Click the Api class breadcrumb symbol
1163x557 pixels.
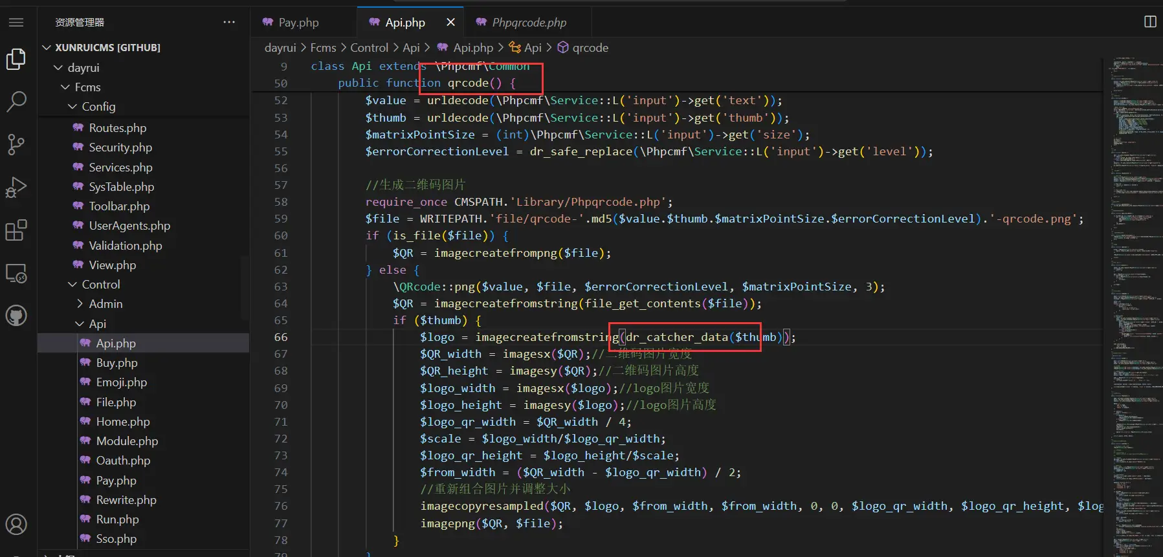[x=526, y=47]
